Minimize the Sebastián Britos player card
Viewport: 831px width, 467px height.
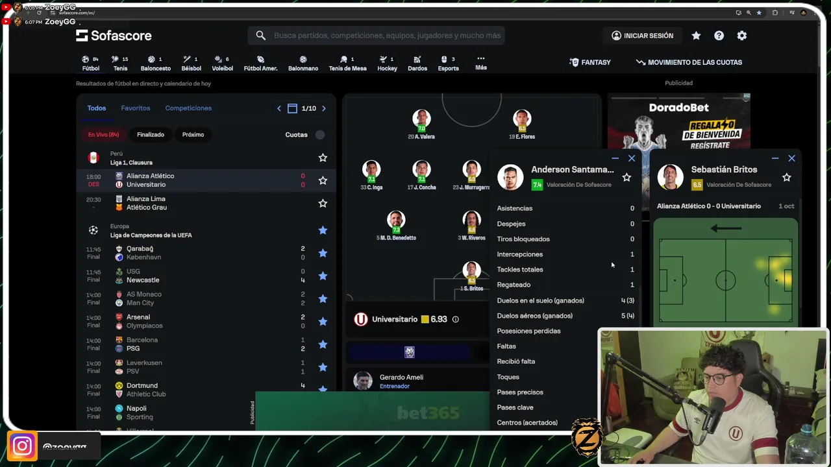click(775, 158)
